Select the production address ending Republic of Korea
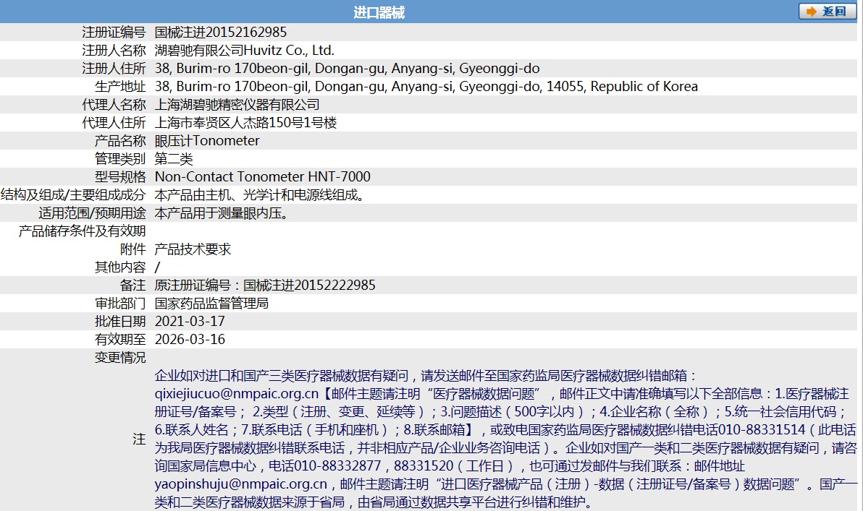 [426, 87]
